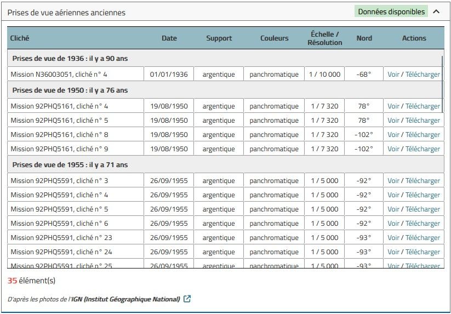Collapse the Prises de vue aériennes anciennes panel
The image size is (451, 314).
(436, 12)
